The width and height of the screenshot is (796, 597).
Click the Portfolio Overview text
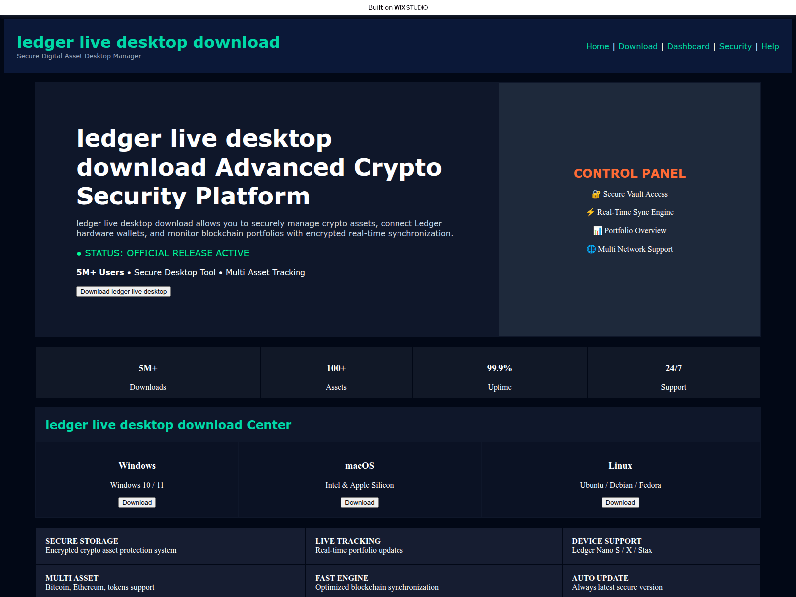click(x=635, y=231)
